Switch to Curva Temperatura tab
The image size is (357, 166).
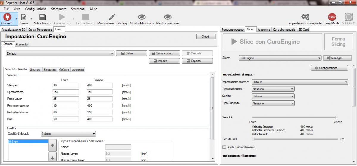point(40,29)
